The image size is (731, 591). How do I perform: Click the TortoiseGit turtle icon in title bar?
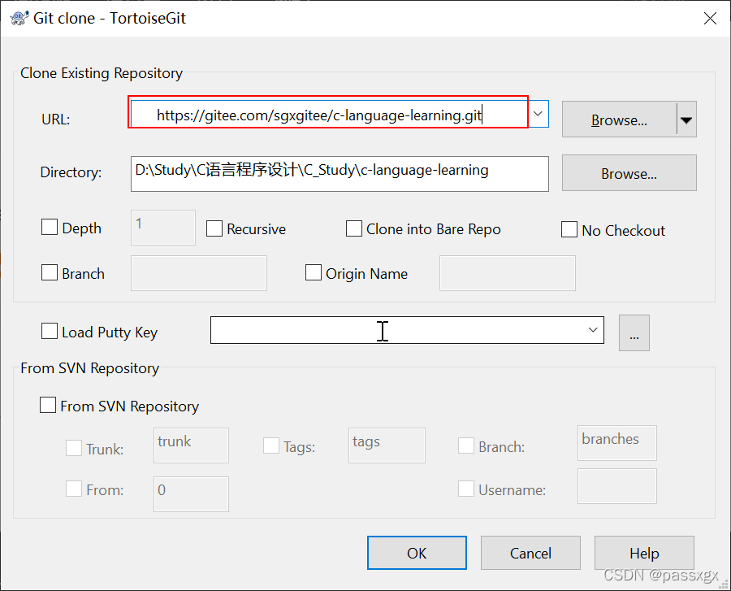click(x=19, y=18)
